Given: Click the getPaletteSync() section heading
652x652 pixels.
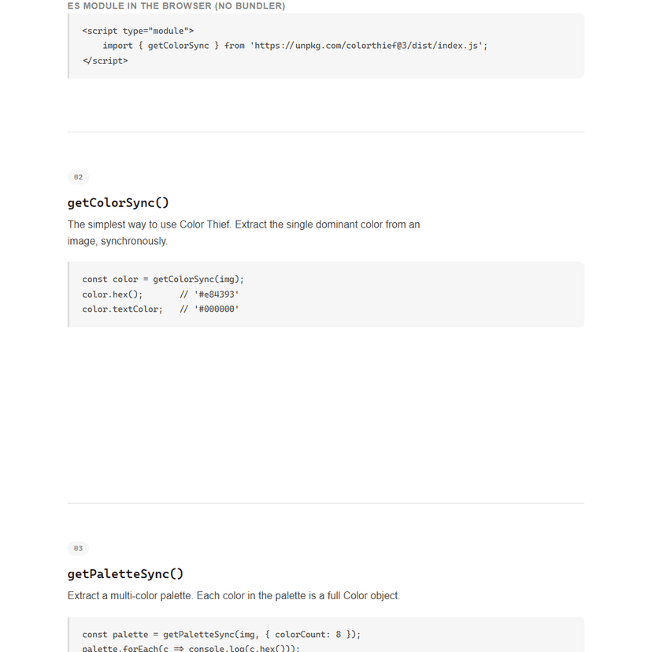Looking at the screenshot, I should [x=125, y=574].
